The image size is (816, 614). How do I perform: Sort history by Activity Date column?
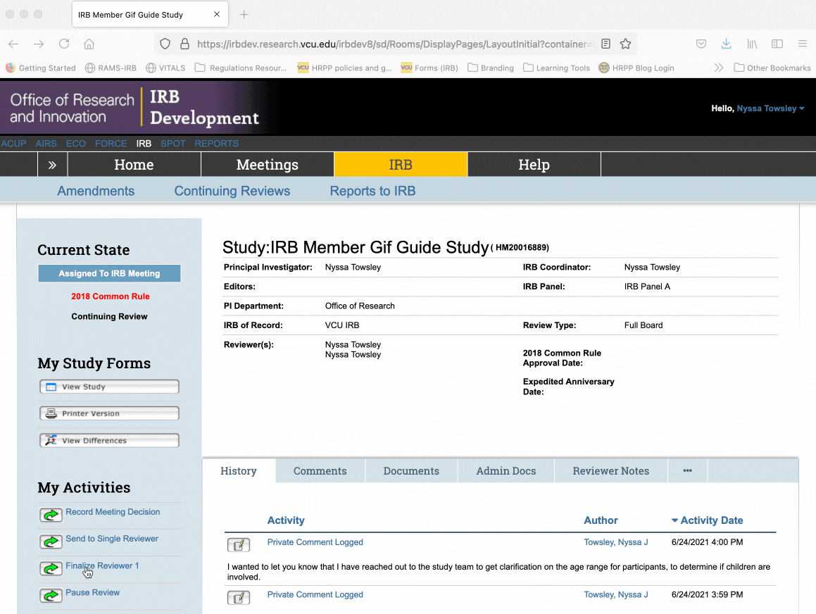coord(711,520)
